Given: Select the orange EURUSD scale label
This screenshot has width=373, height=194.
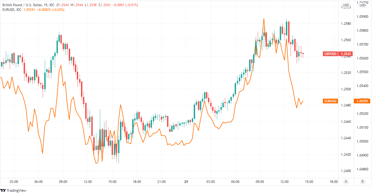Looking at the screenshot, I should [330, 101].
